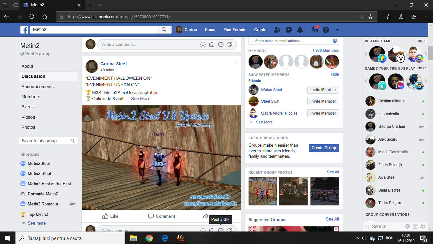Image resolution: width=433 pixels, height=244 pixels.
Task: Open Events in group sidebar
Action: coord(28,107)
